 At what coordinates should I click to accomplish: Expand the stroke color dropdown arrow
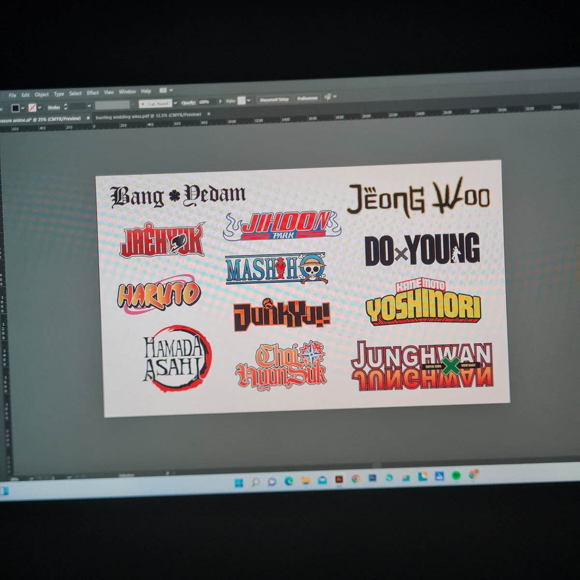pyautogui.click(x=40, y=107)
